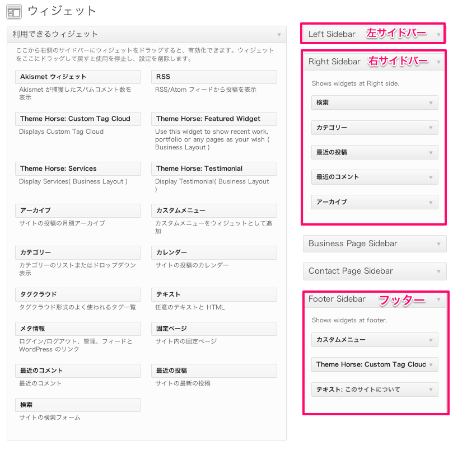Click the Left Sidebar panel title
The image size is (453, 450).
pyautogui.click(x=331, y=34)
